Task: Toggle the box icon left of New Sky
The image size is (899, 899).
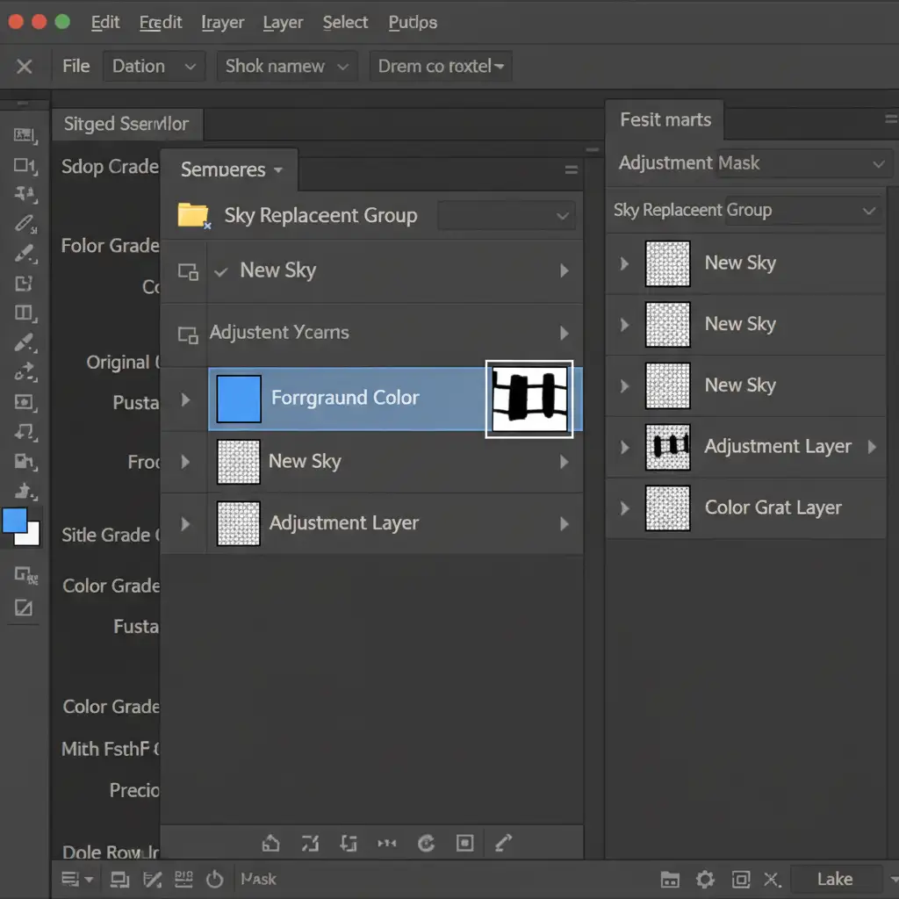Action: [187, 271]
